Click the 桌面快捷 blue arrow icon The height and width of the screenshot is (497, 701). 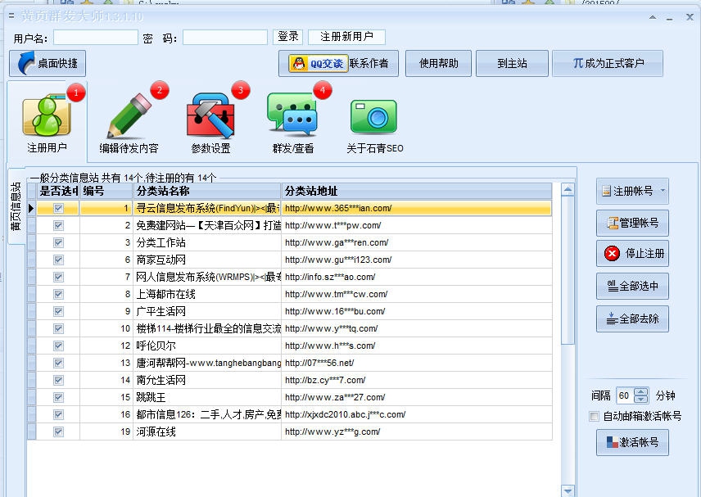25,64
